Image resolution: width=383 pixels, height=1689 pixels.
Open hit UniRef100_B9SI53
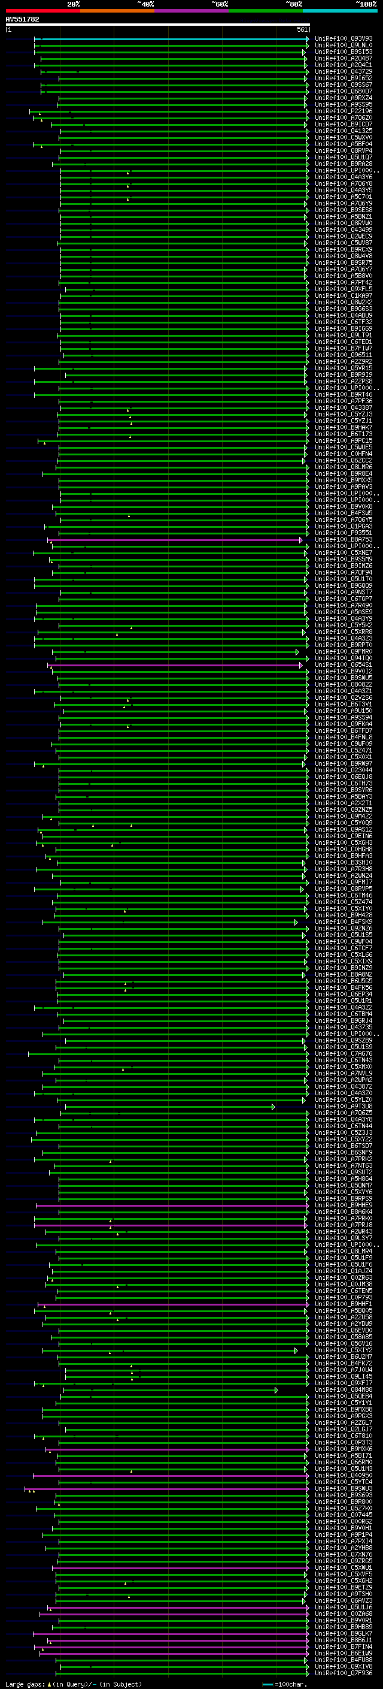point(344,52)
